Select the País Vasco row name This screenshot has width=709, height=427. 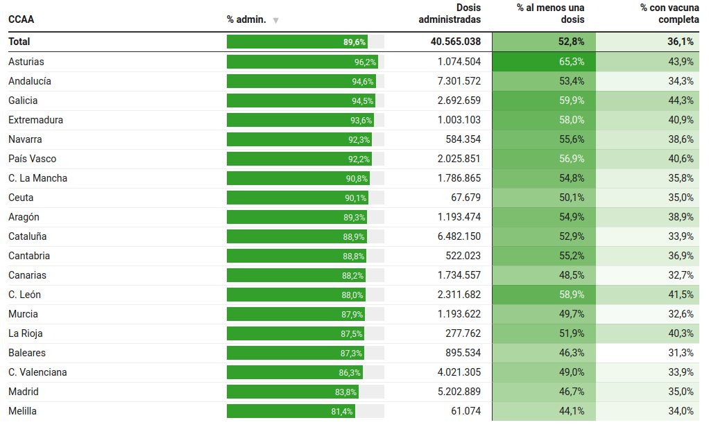coord(33,159)
